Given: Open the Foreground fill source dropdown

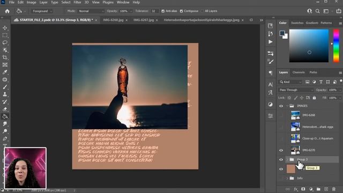Looking at the screenshot, I should [42, 11].
